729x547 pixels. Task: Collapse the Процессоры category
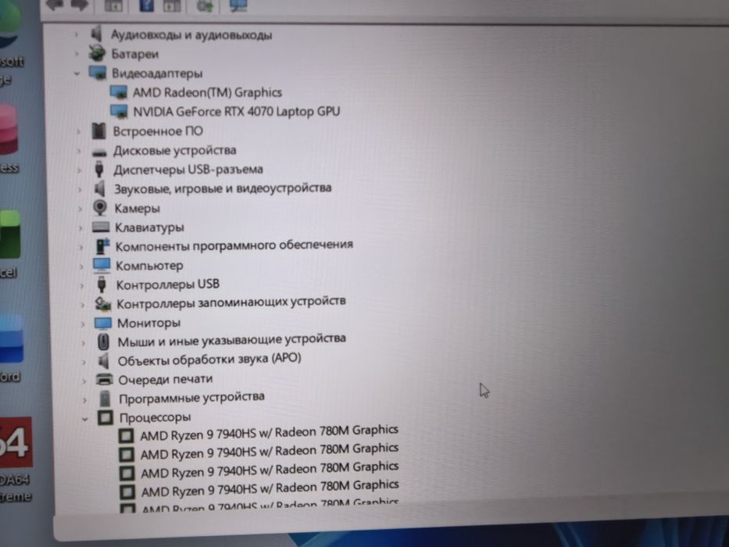pos(84,419)
